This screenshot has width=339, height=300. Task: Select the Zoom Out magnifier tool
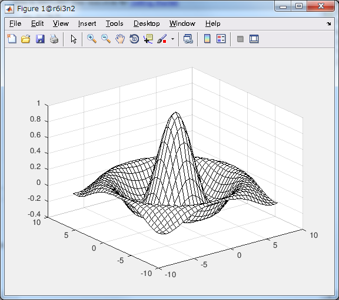106,39
